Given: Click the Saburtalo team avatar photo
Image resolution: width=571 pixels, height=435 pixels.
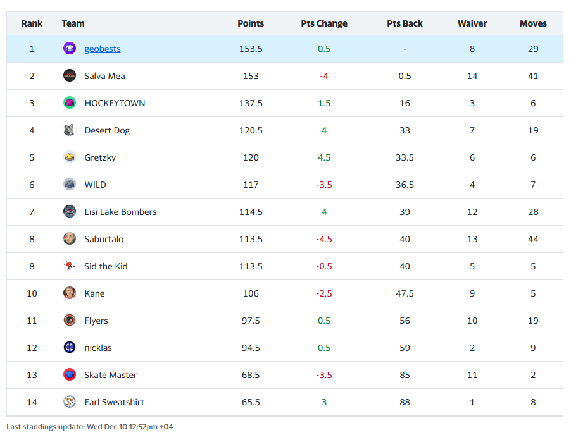Looking at the screenshot, I should 70,239.
